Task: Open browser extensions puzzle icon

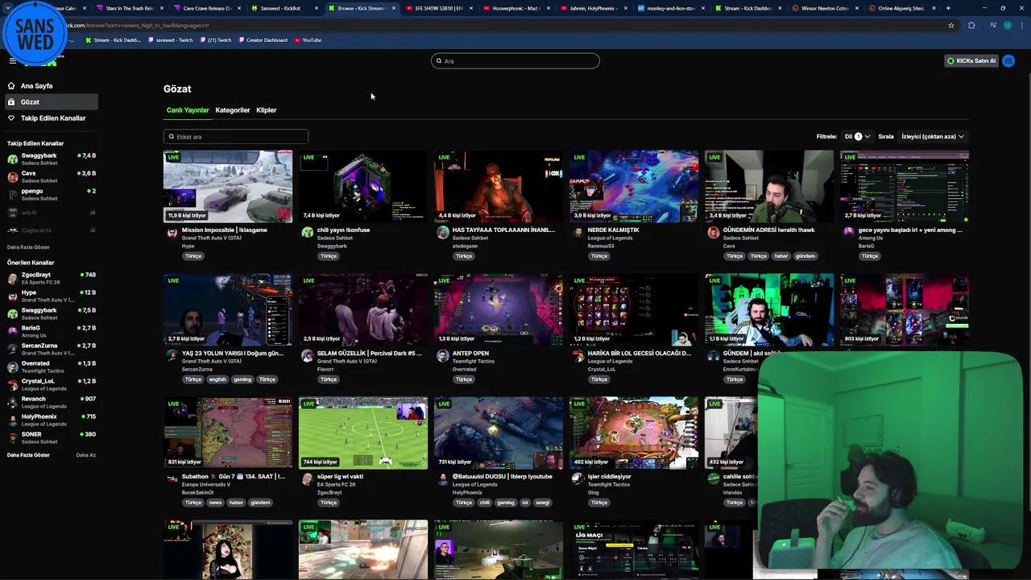Action: pos(971,25)
